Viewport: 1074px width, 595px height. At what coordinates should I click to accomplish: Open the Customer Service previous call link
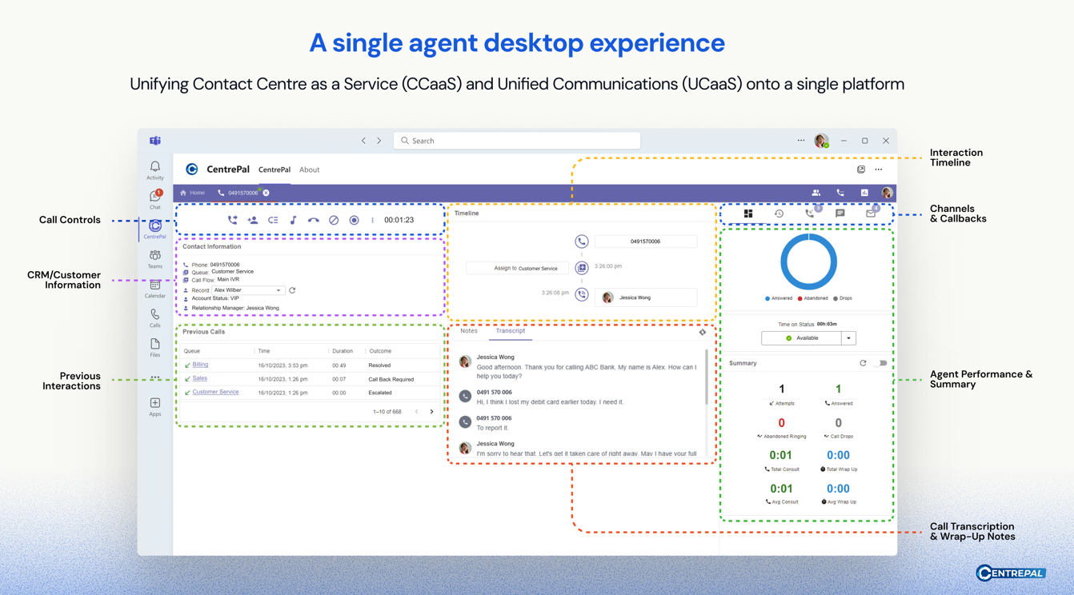(x=215, y=392)
